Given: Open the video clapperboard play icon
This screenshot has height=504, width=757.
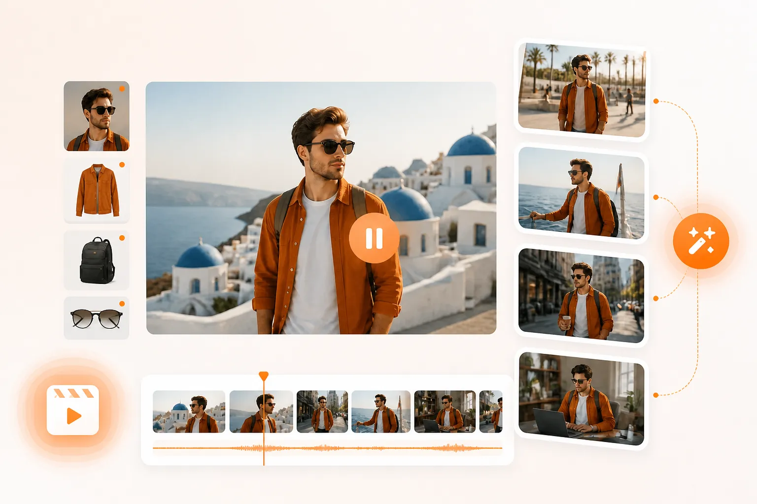Looking at the screenshot, I should (x=73, y=410).
